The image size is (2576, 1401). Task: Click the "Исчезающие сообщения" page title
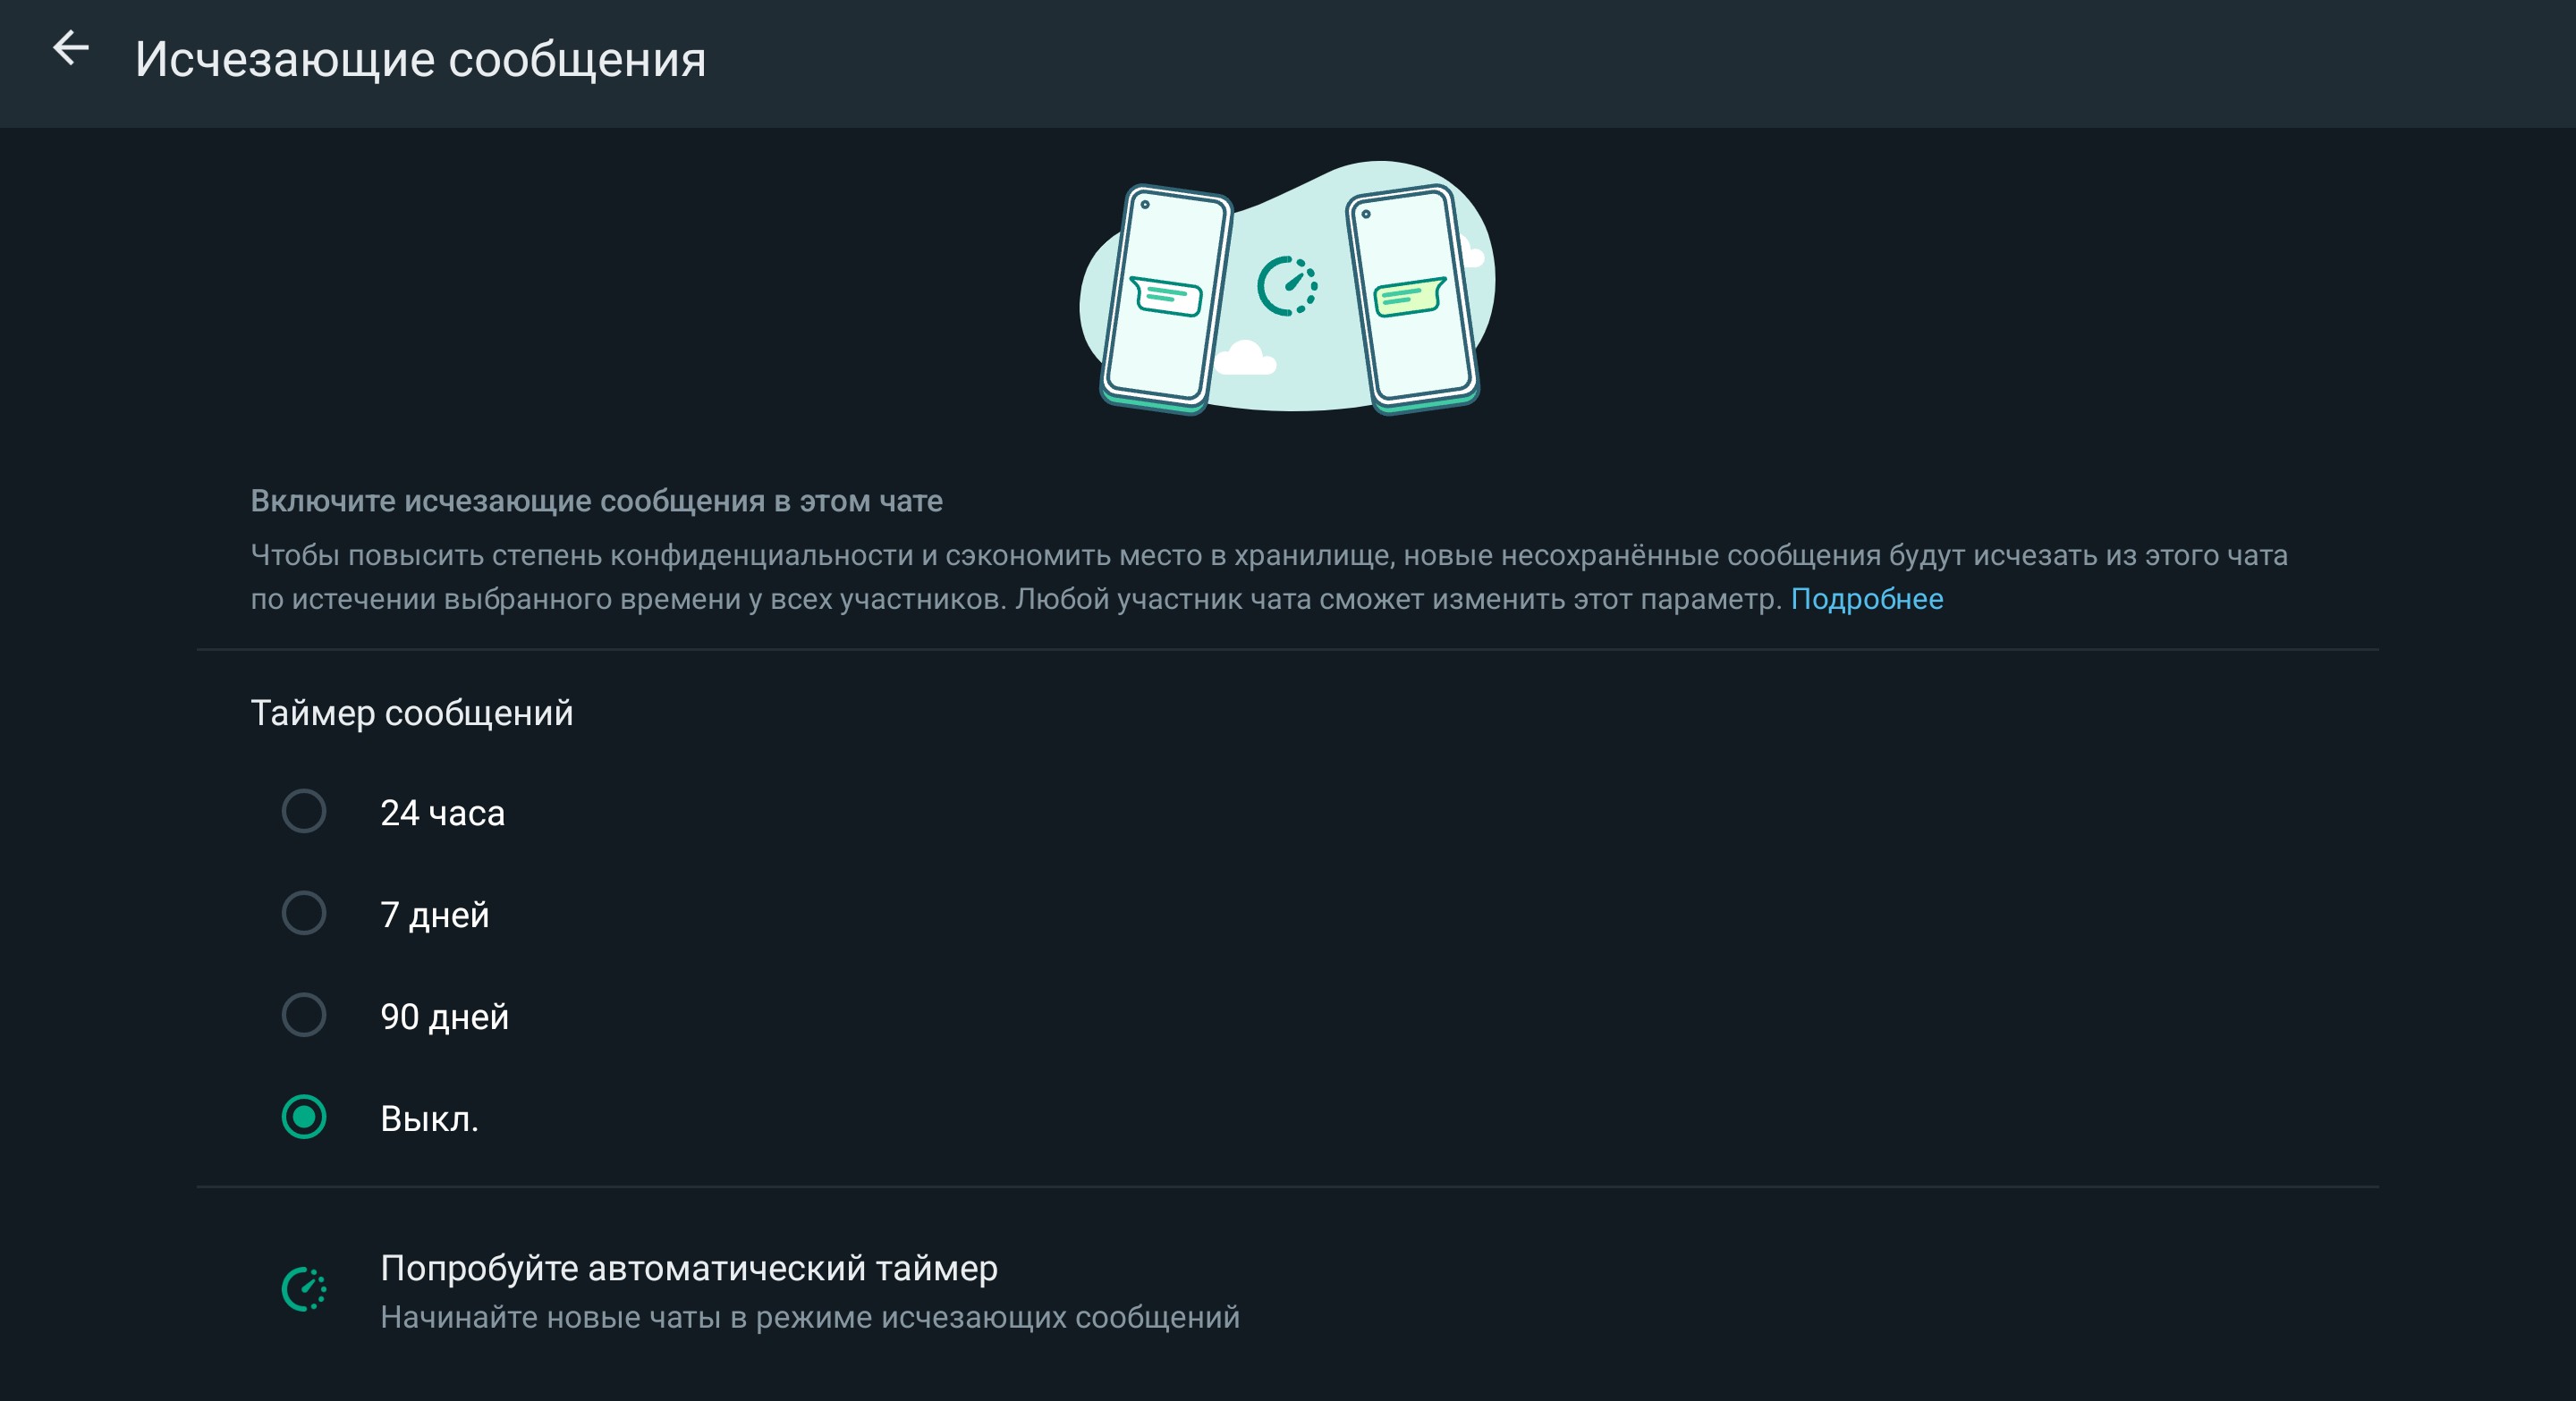click(x=420, y=59)
